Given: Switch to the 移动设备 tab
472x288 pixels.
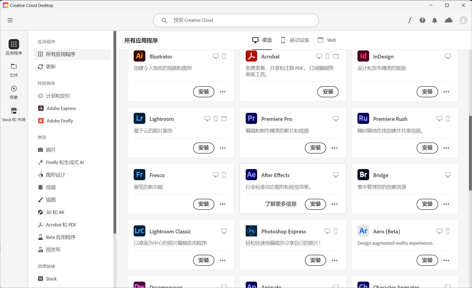Looking at the screenshot, I should click(295, 40).
